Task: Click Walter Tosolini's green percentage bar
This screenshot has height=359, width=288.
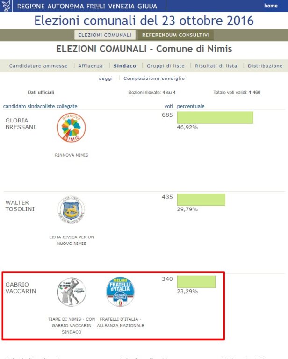Action: (x=201, y=200)
